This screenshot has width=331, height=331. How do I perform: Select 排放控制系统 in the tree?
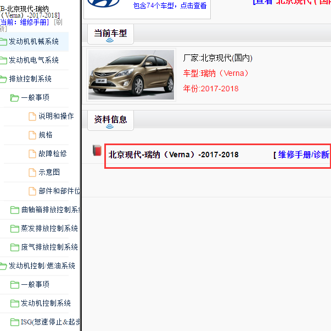[30, 79]
